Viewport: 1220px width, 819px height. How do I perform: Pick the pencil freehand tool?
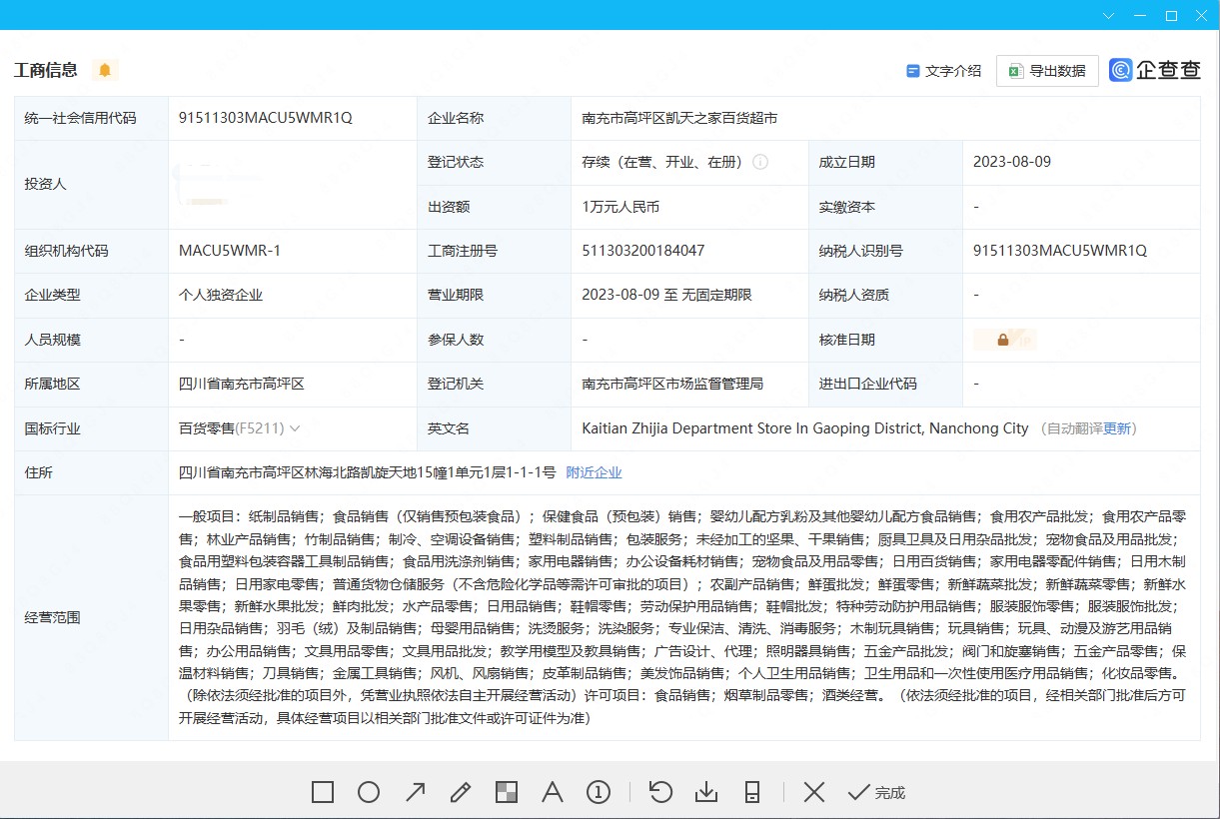pyautogui.click(x=461, y=792)
